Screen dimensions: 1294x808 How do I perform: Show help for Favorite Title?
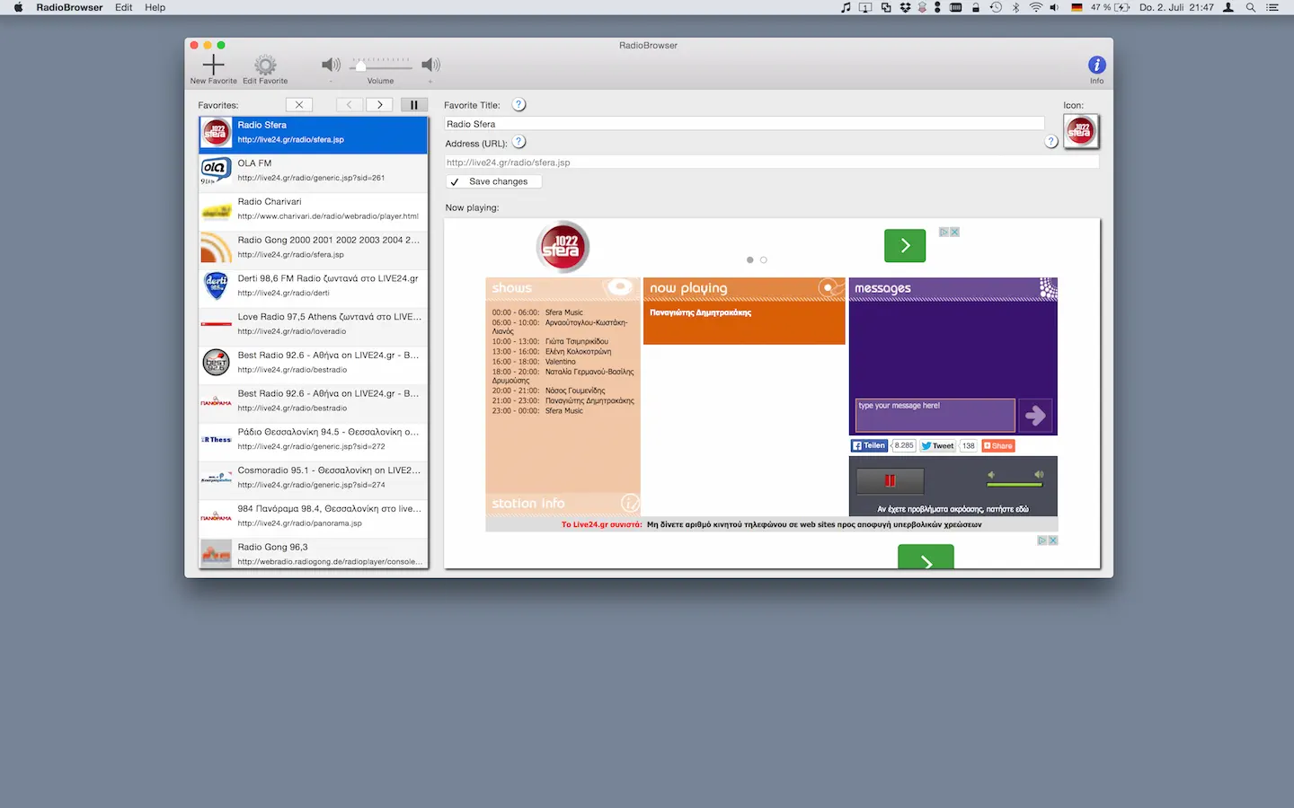(x=518, y=105)
